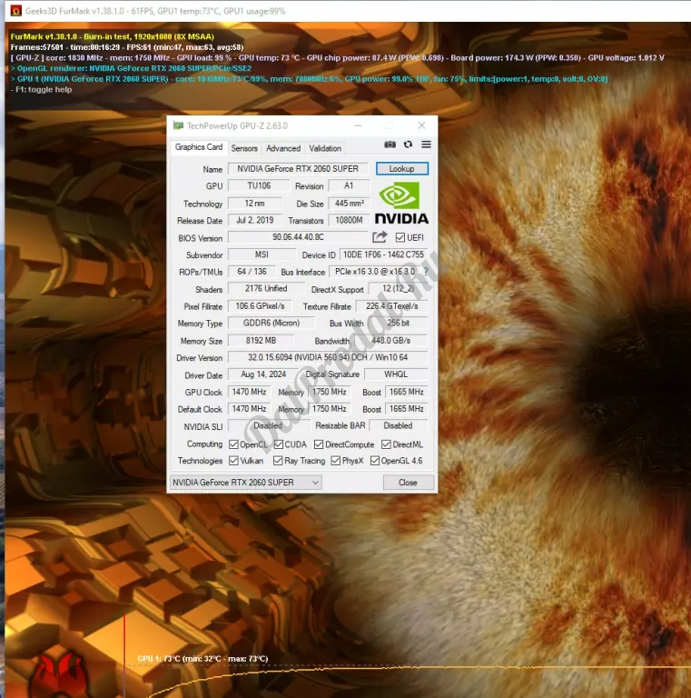Screen dimensions: 691x698
Task: Open the GPU-Z hamburger menu
Action: [x=426, y=145]
